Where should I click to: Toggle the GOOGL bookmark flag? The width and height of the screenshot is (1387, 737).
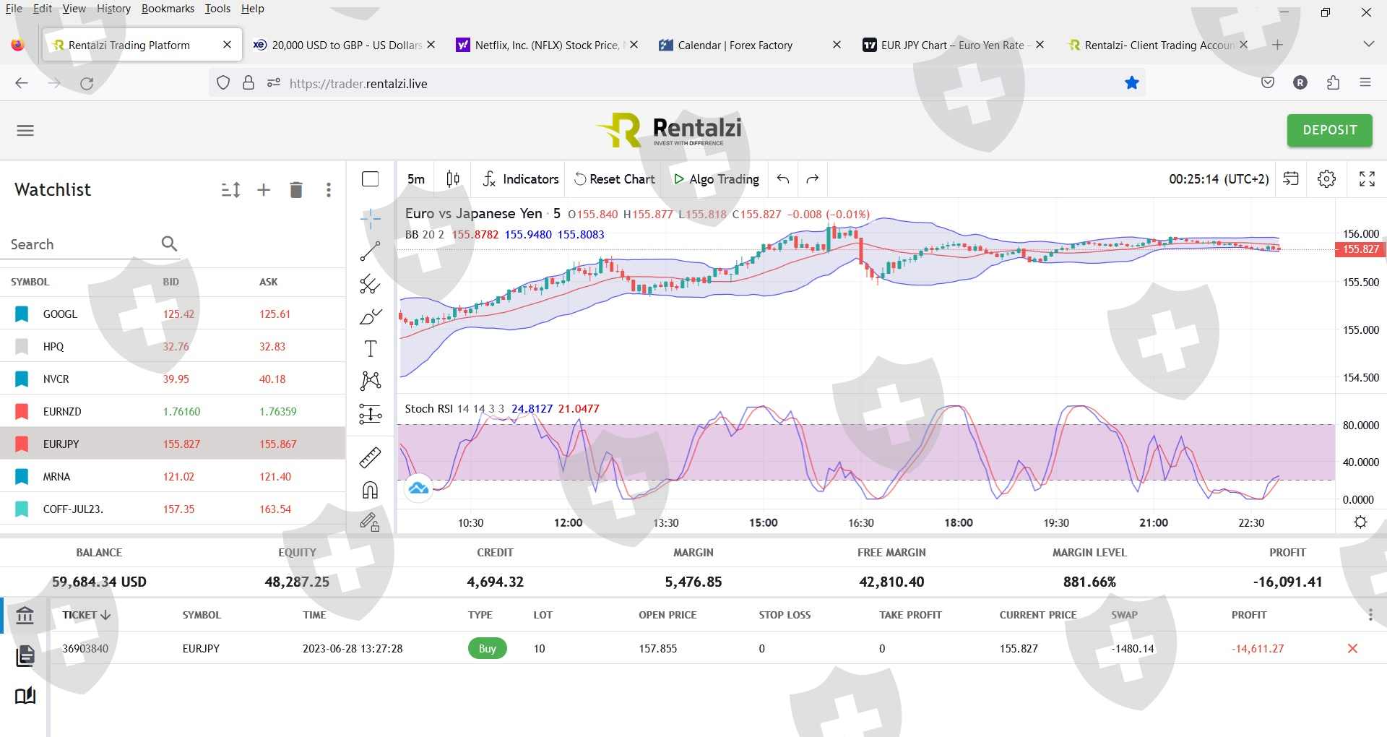click(22, 314)
